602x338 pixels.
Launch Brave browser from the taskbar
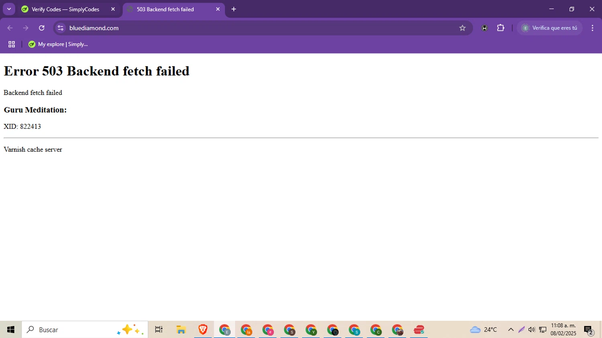point(203,330)
